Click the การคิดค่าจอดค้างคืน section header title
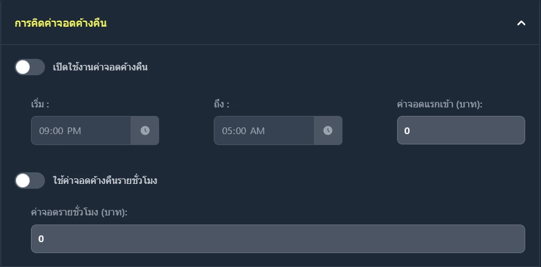 [61, 23]
